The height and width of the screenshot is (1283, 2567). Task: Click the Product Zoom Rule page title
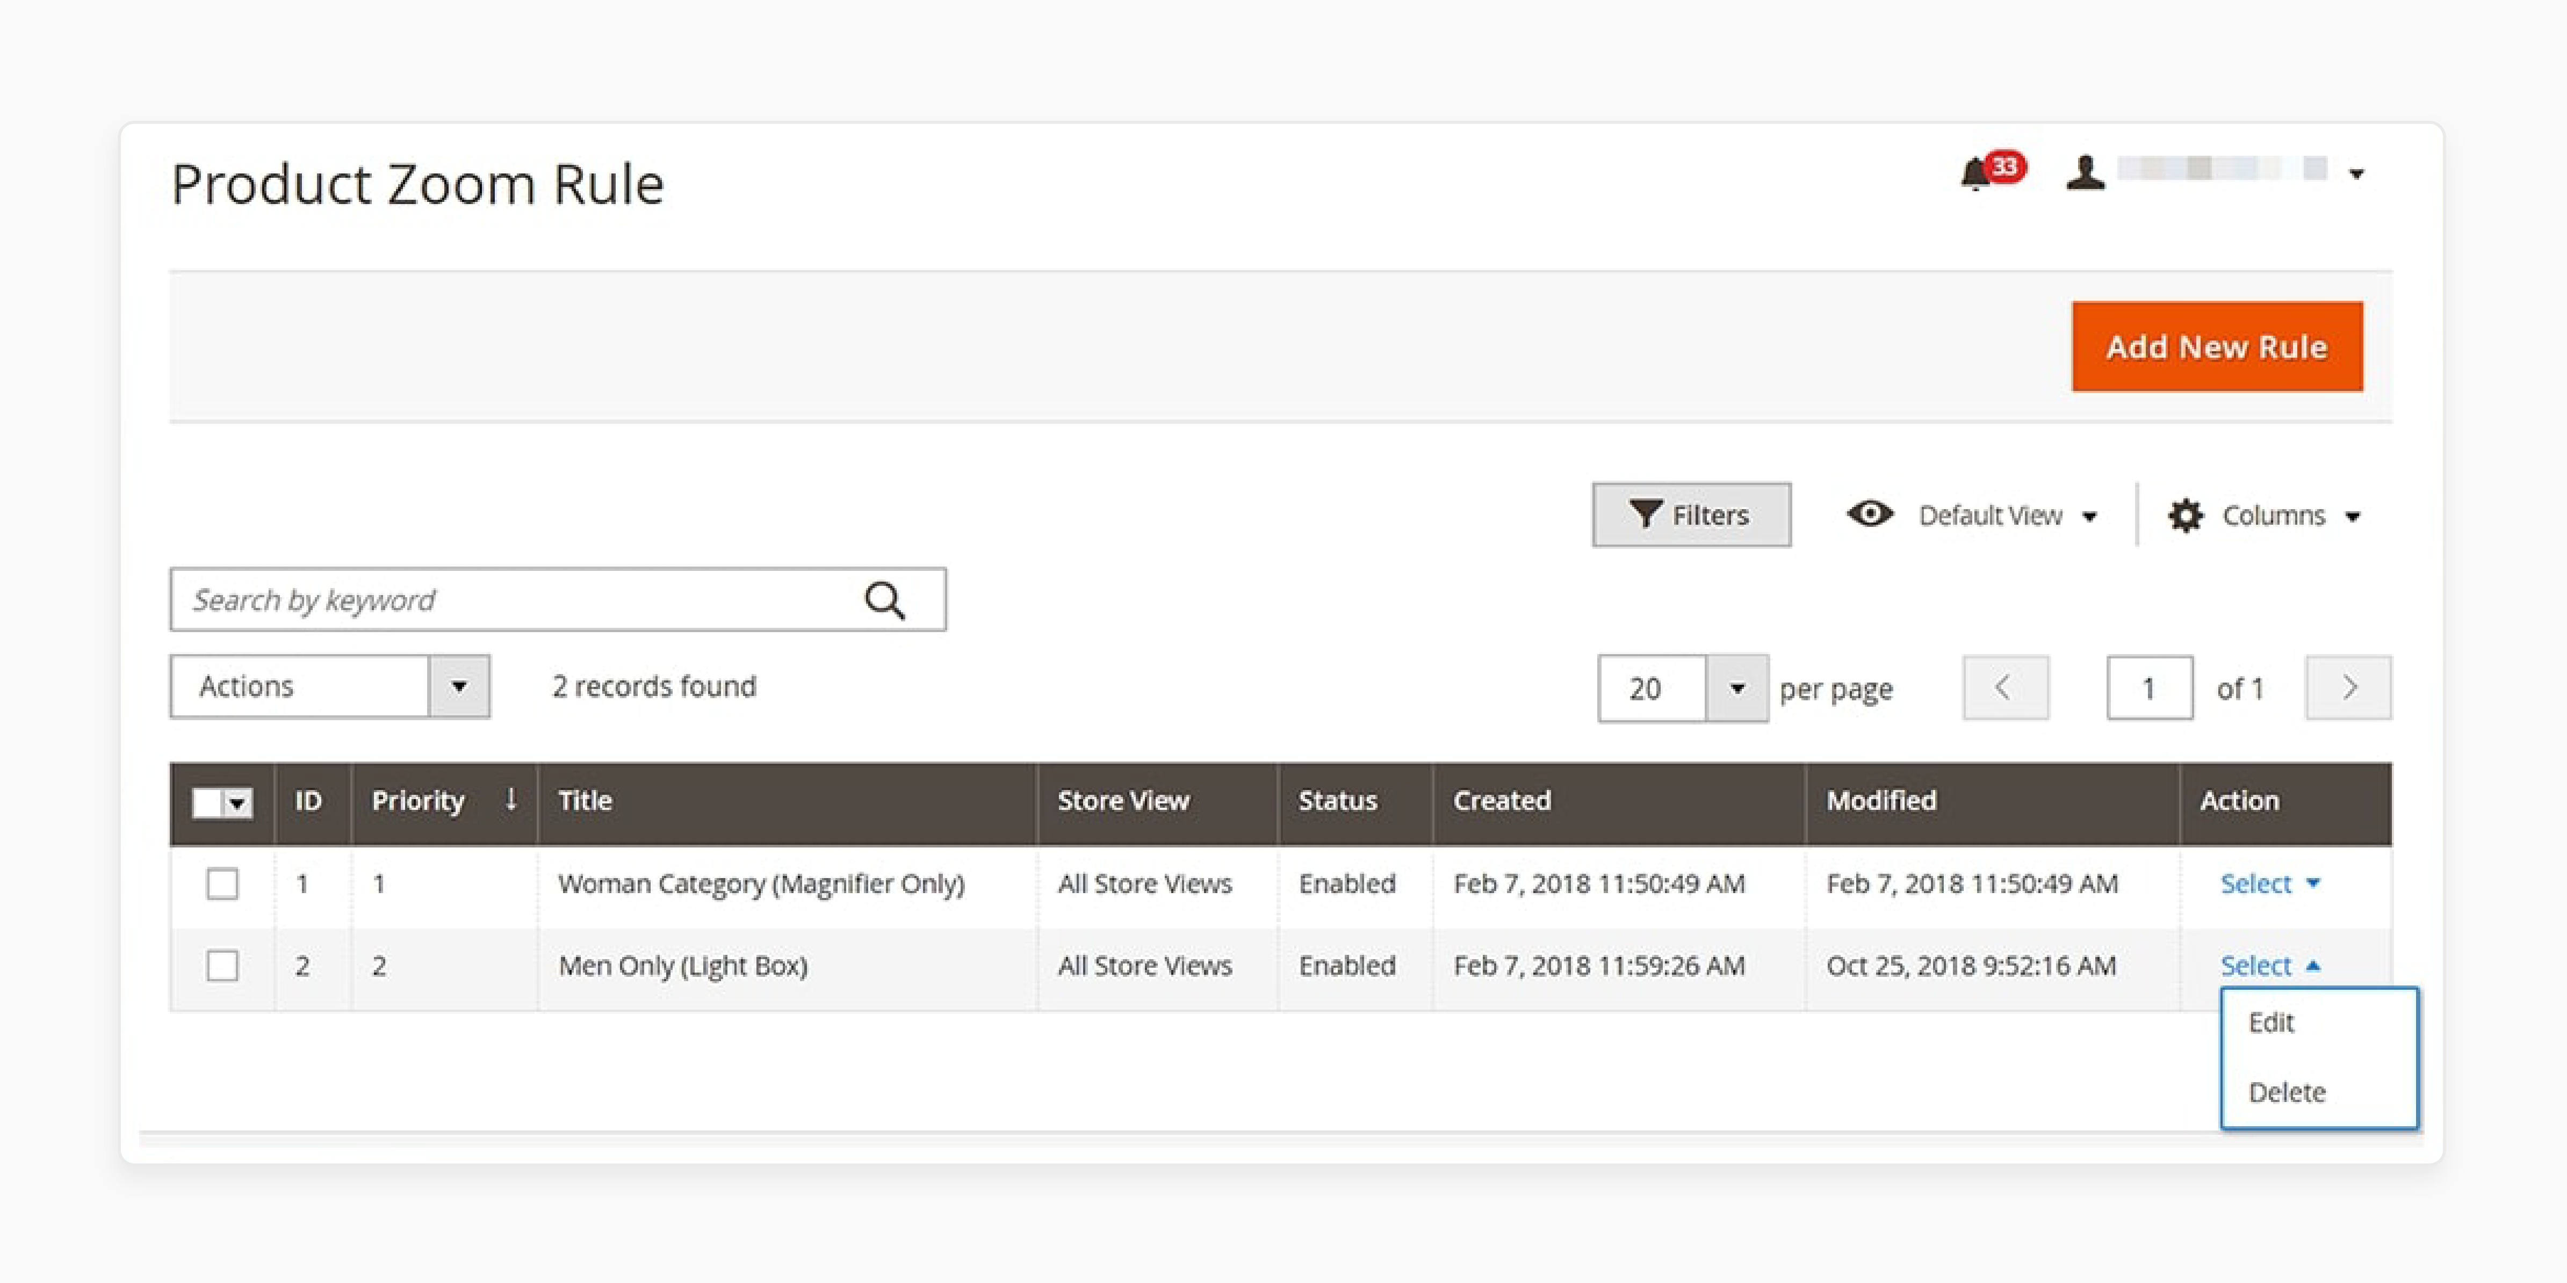pyautogui.click(x=417, y=184)
